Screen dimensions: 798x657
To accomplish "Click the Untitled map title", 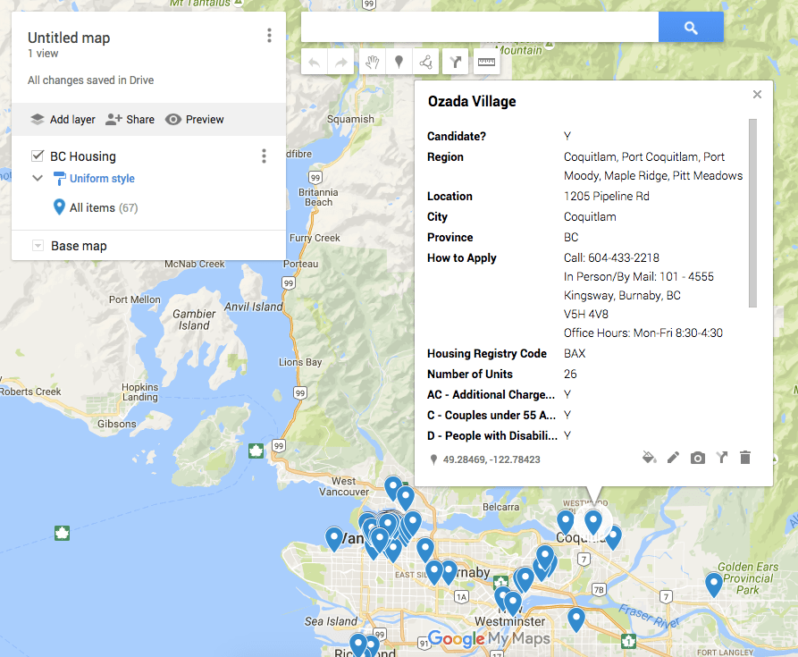I will point(69,38).
